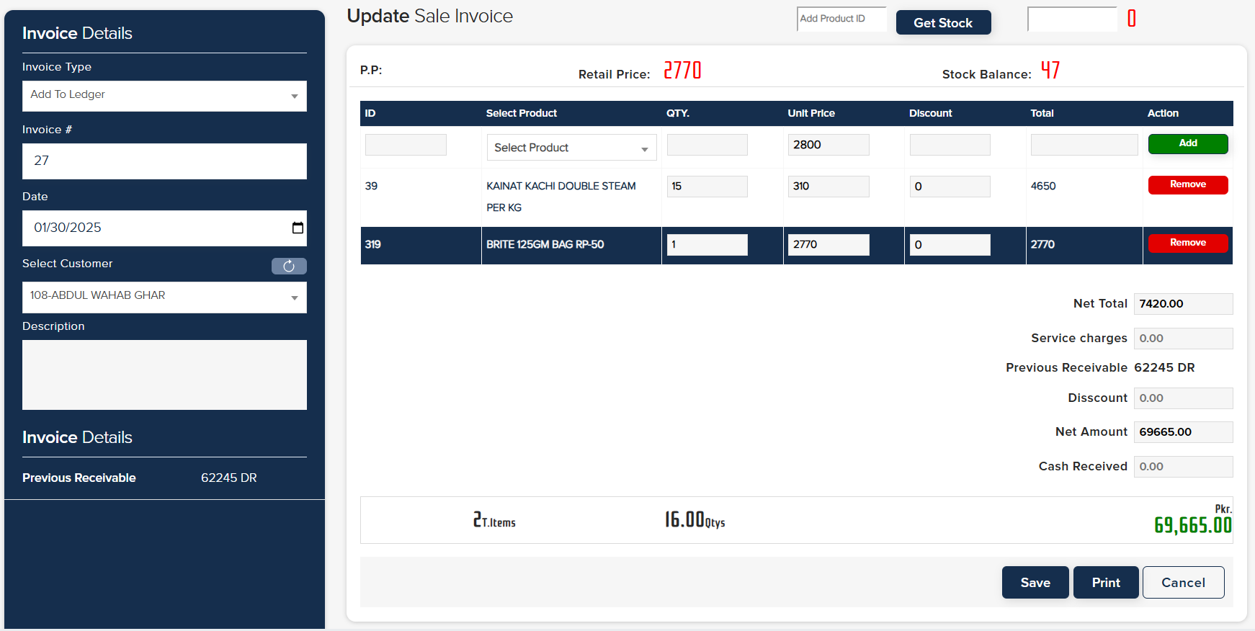Click the 16.00 Qtys summary
The image size is (1255, 631).
pos(695,519)
